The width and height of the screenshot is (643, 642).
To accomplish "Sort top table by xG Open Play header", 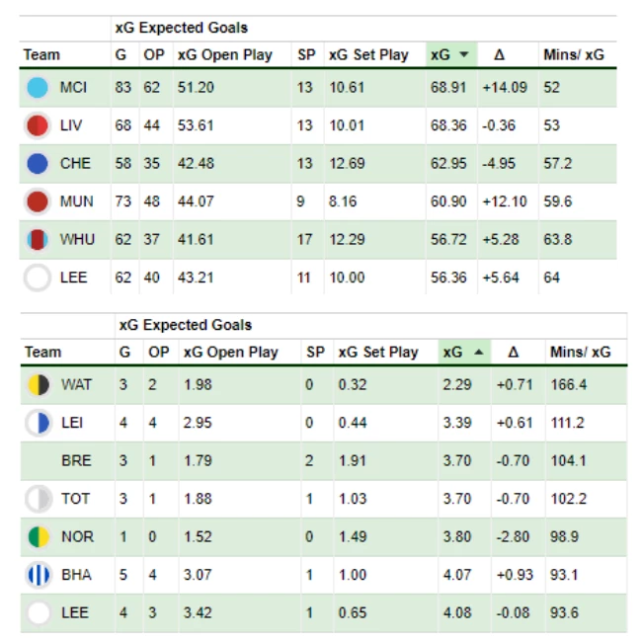I will [225, 54].
